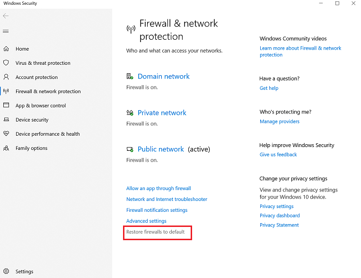Image resolution: width=361 pixels, height=278 pixels.
Task: Toggle the hamburger navigation menu
Action: pos(6,31)
